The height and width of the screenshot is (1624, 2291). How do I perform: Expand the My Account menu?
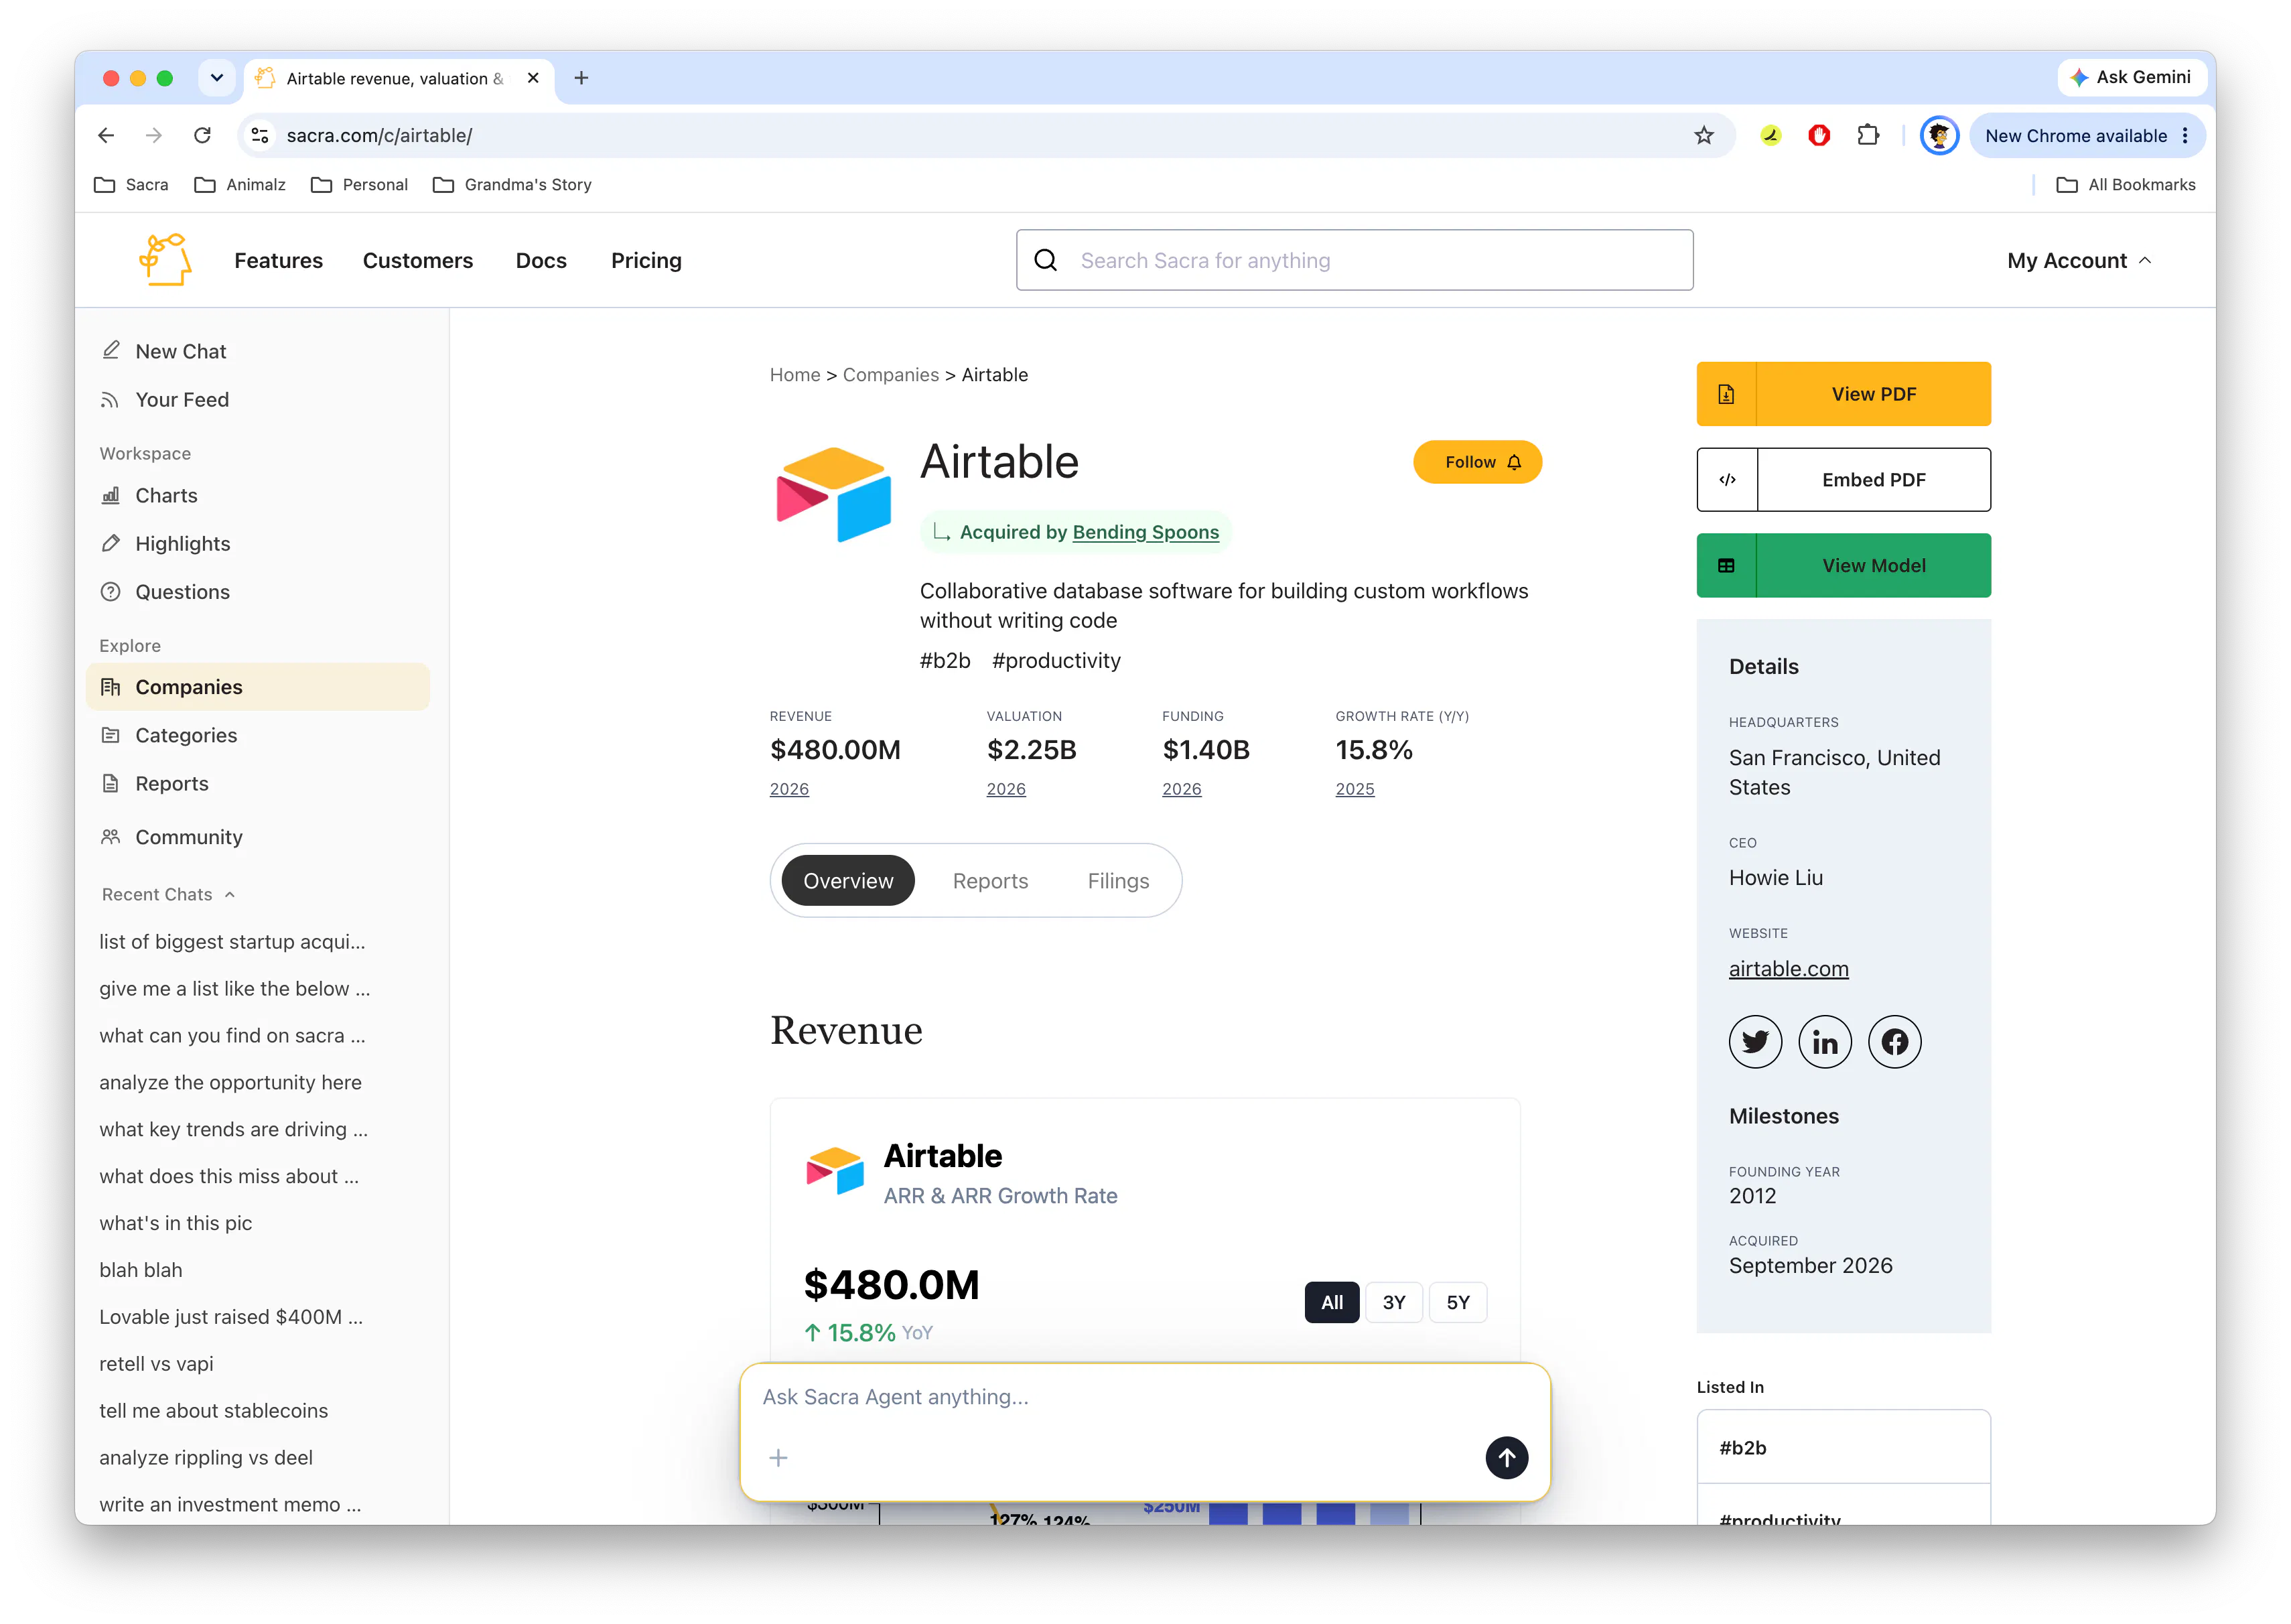coord(2080,260)
